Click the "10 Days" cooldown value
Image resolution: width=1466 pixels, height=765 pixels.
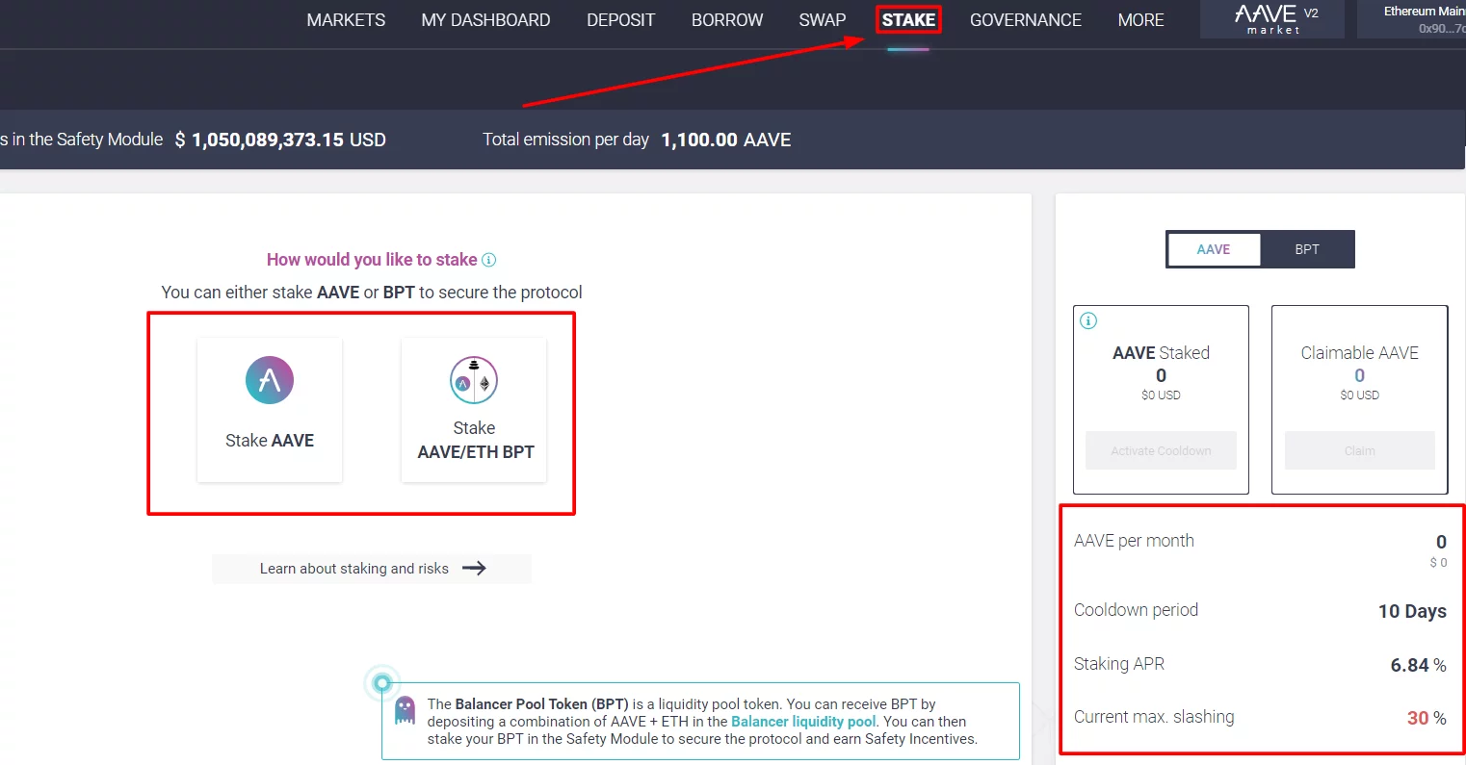(x=1412, y=611)
